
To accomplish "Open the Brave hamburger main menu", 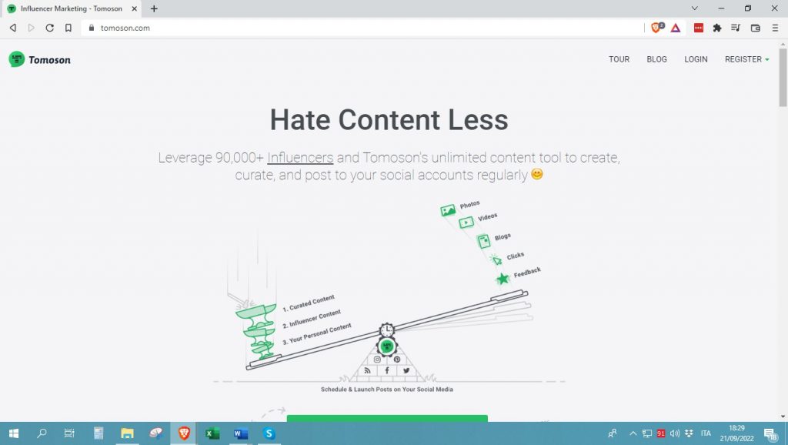I will pos(775,28).
